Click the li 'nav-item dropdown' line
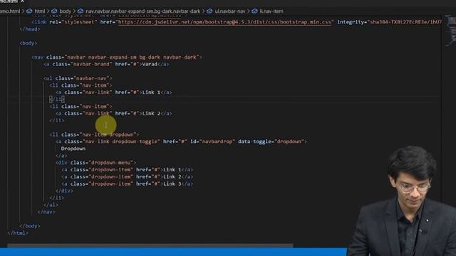This screenshot has height=256, width=456. coord(94,134)
